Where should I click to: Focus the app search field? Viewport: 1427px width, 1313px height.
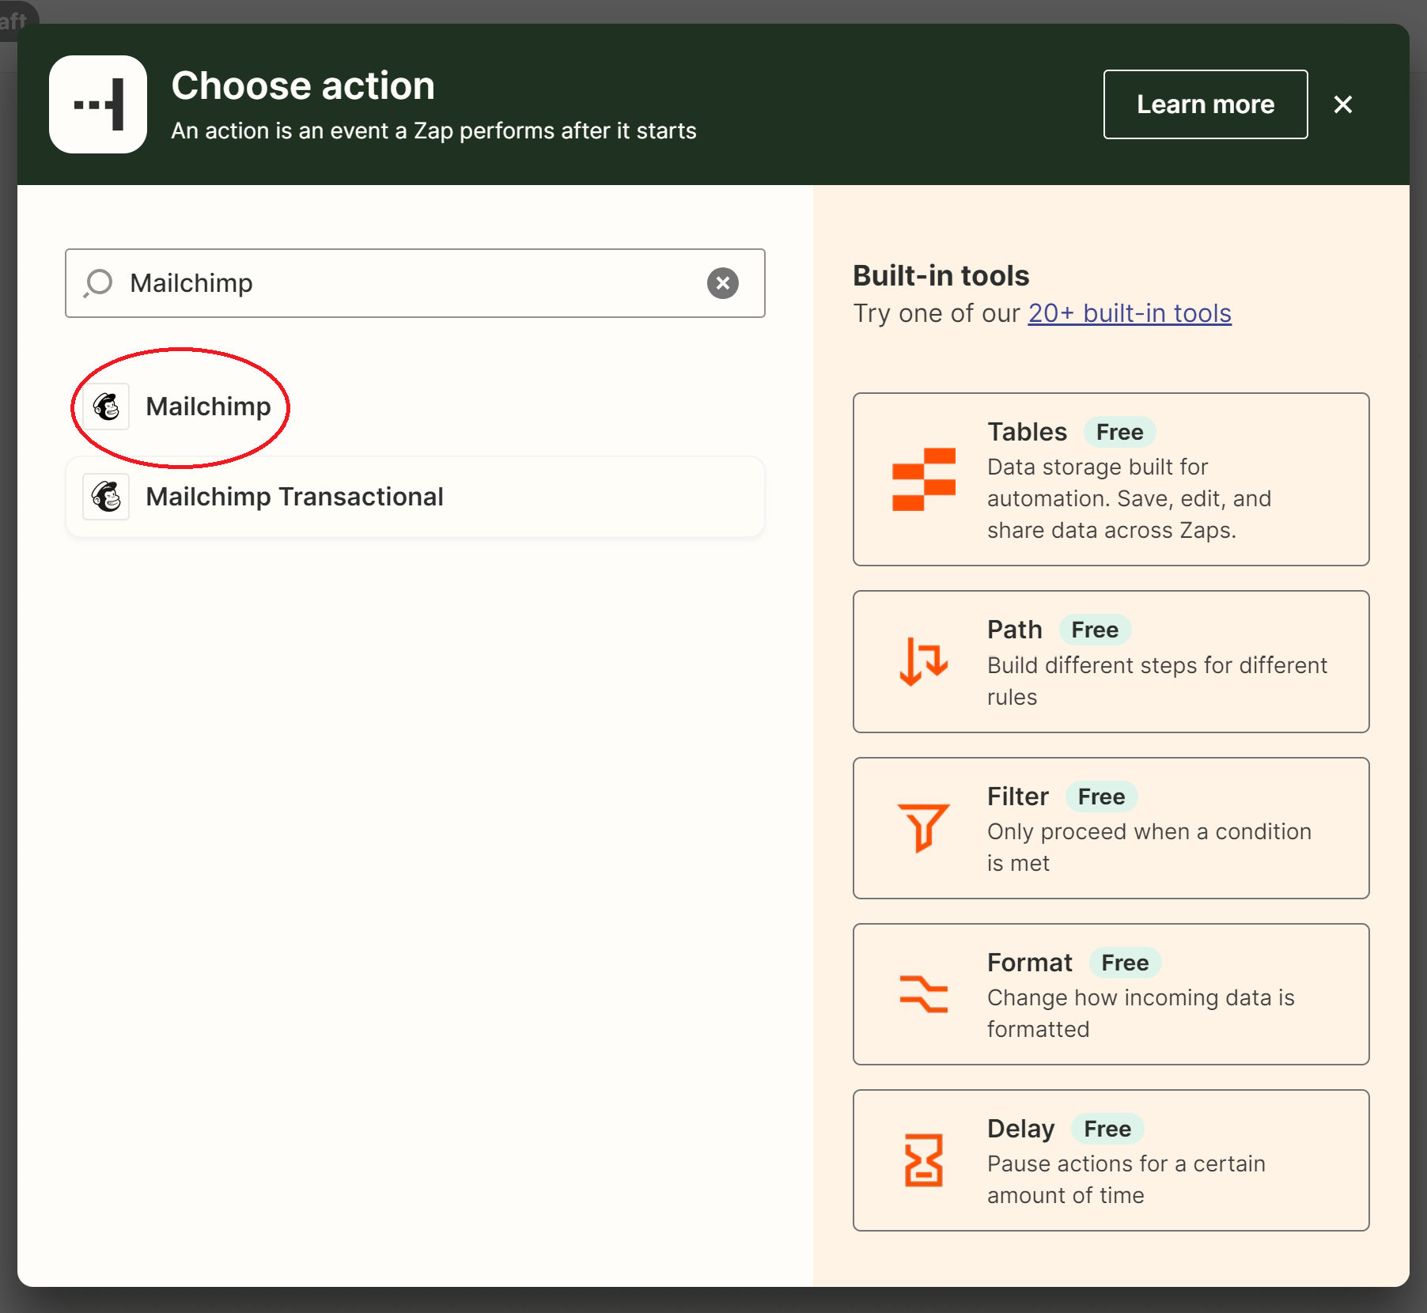[415, 283]
